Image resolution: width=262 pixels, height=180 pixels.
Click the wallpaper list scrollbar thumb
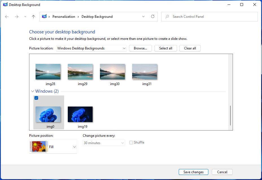[230, 115]
